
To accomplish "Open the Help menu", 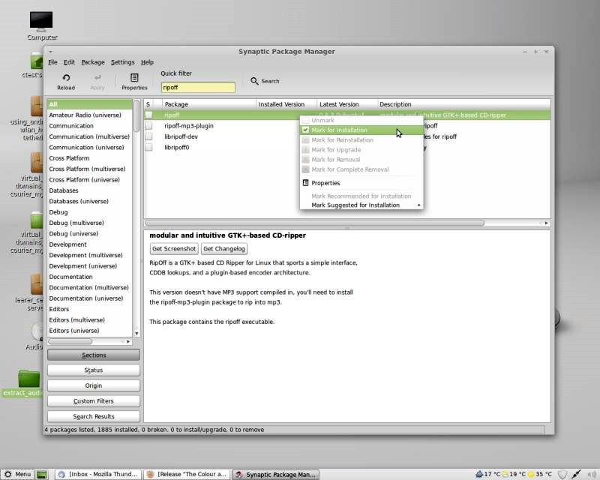I will tap(147, 62).
